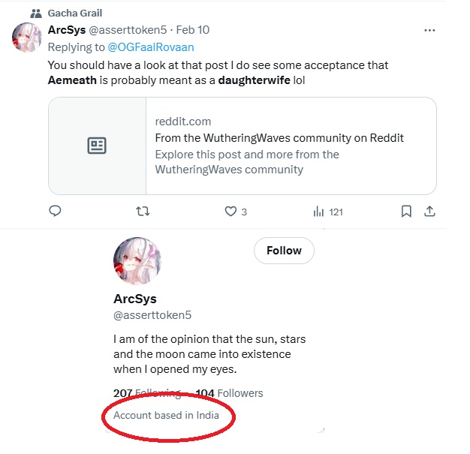Follow the ArcSys account

point(284,251)
